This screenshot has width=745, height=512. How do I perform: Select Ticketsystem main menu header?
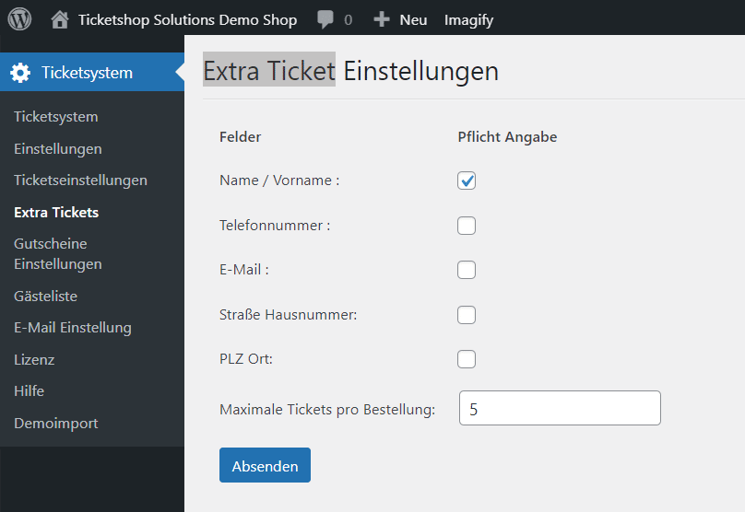click(92, 72)
